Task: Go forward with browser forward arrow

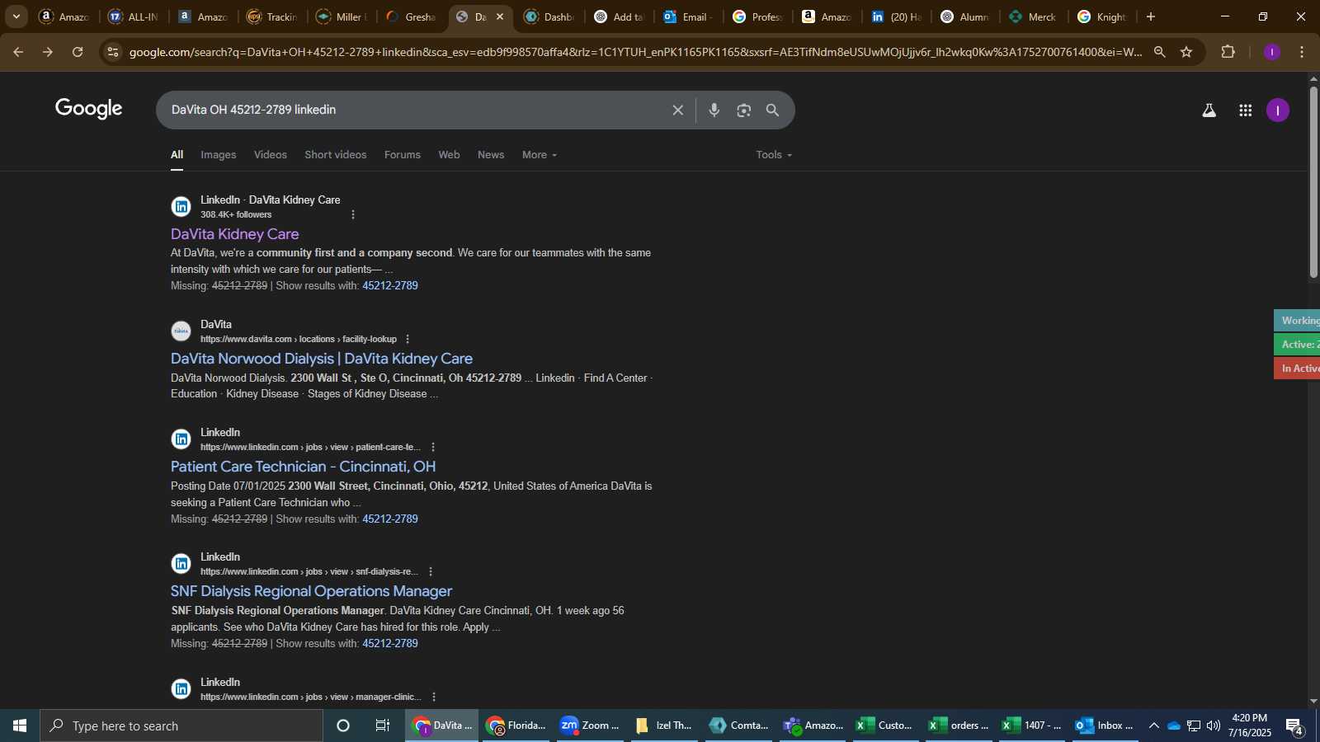Action: 48,52
